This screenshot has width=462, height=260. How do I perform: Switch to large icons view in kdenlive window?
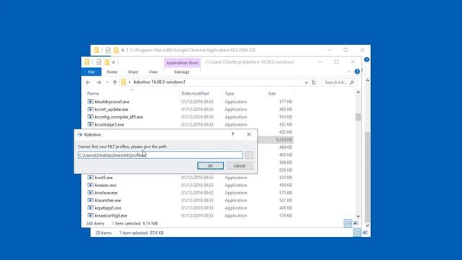(x=356, y=223)
